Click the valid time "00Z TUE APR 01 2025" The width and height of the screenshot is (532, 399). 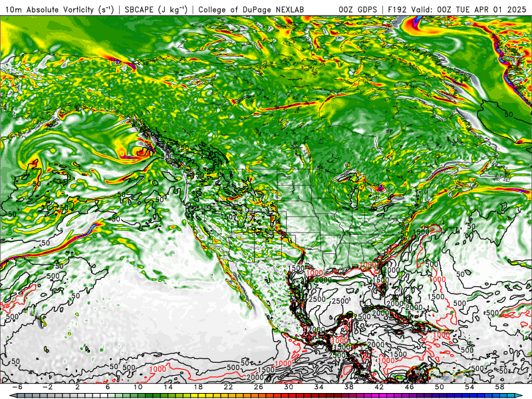click(x=481, y=9)
